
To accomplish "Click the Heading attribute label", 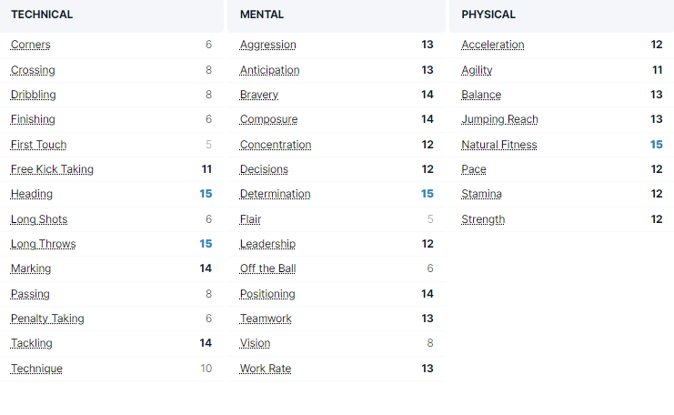I will [x=32, y=194].
